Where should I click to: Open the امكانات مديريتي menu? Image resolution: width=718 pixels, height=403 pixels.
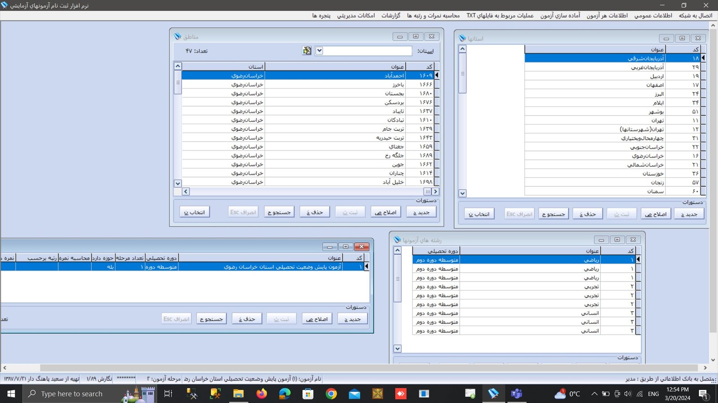(x=356, y=15)
